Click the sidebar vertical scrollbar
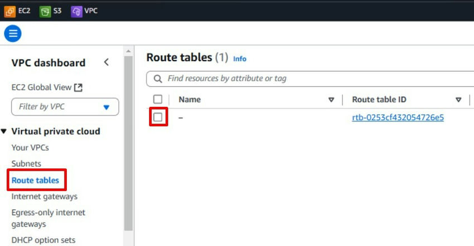This screenshot has height=246, width=474. [x=128, y=139]
